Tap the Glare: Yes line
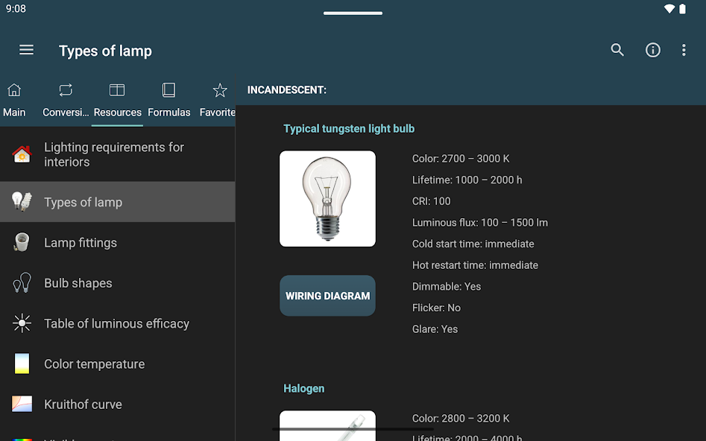Image resolution: width=706 pixels, height=441 pixels. tap(435, 329)
